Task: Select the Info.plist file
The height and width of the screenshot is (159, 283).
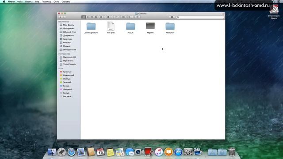Action: [111, 28]
